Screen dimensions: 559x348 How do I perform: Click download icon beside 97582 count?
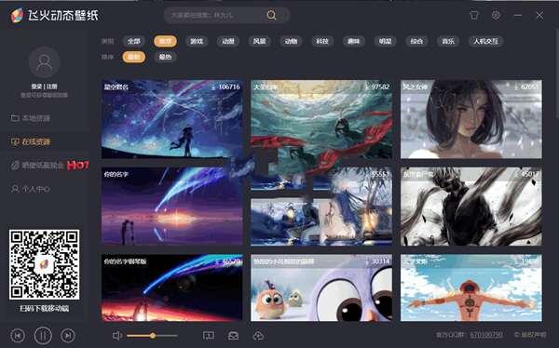click(x=366, y=87)
